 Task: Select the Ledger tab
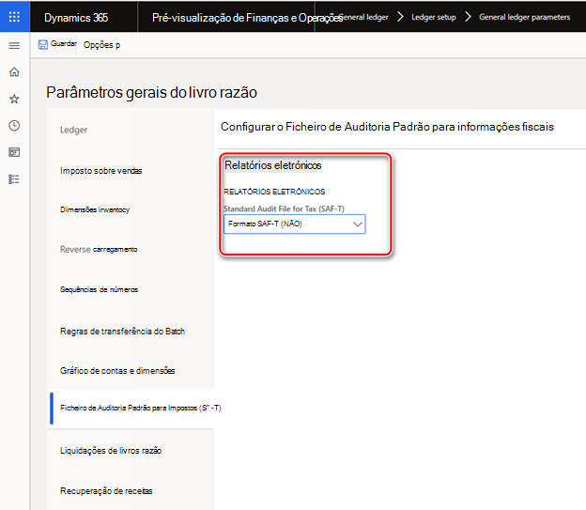73,130
